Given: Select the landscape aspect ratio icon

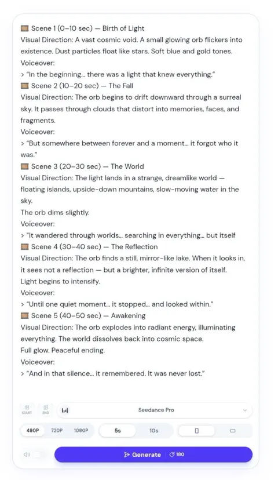Looking at the screenshot, I should (233, 430).
